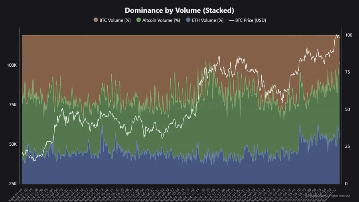Click the 100K label on left axis
Screen dimensions: 359x202
tap(11, 65)
